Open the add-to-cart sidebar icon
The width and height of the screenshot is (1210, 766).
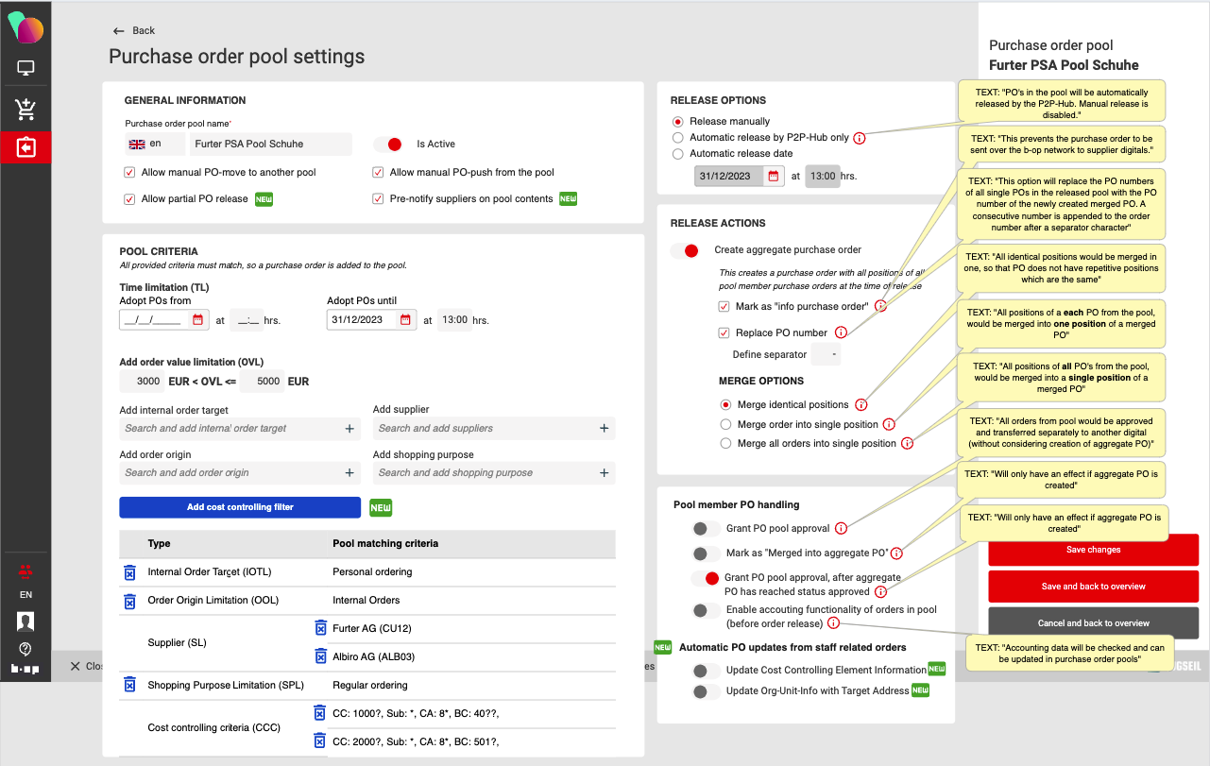click(26, 110)
